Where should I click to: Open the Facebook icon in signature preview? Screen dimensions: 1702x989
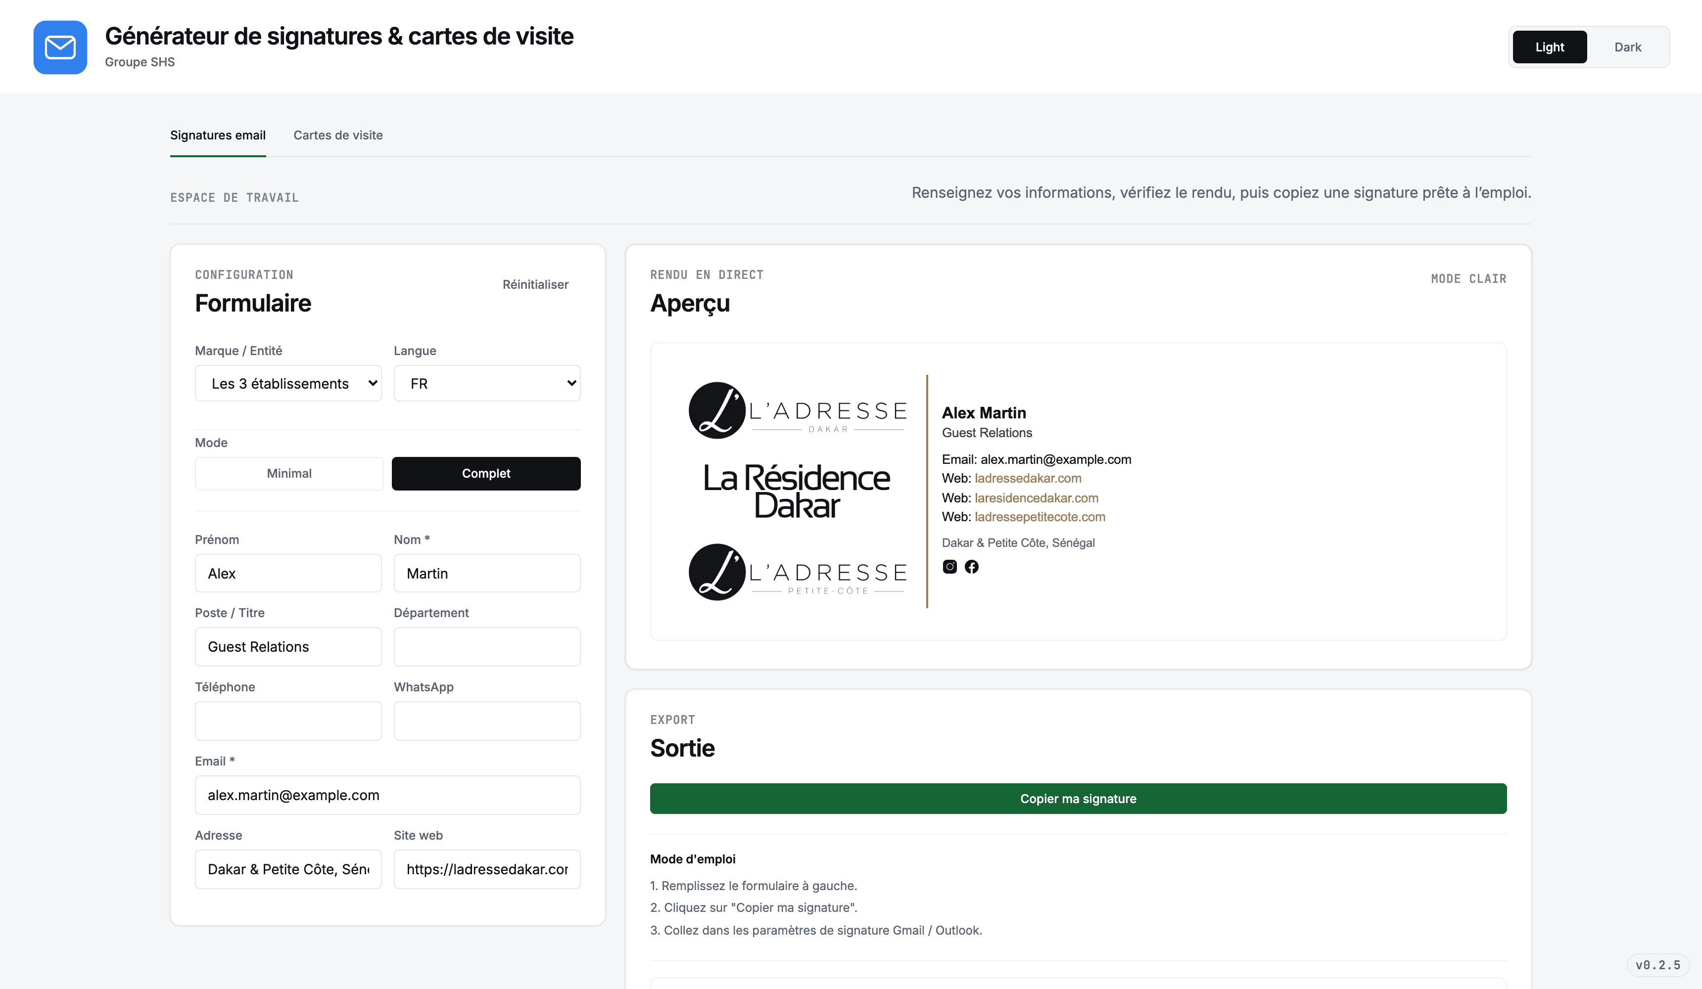tap(971, 566)
